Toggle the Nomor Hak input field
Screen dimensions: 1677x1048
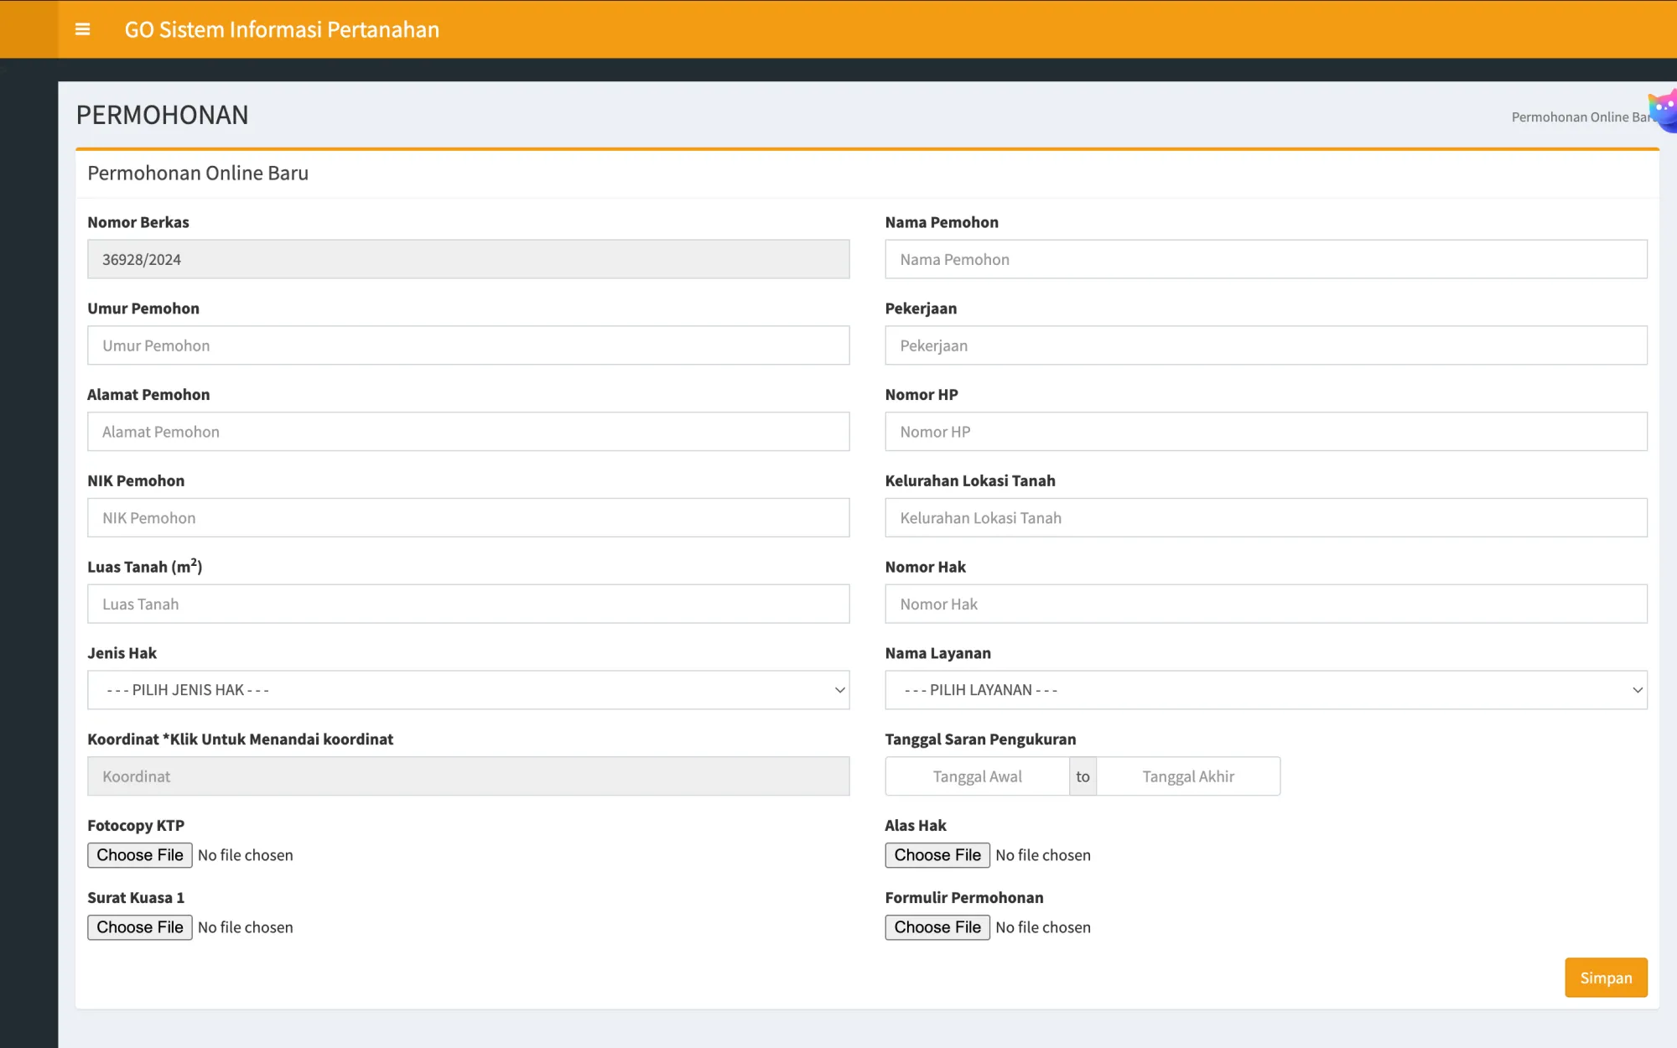tap(1265, 603)
